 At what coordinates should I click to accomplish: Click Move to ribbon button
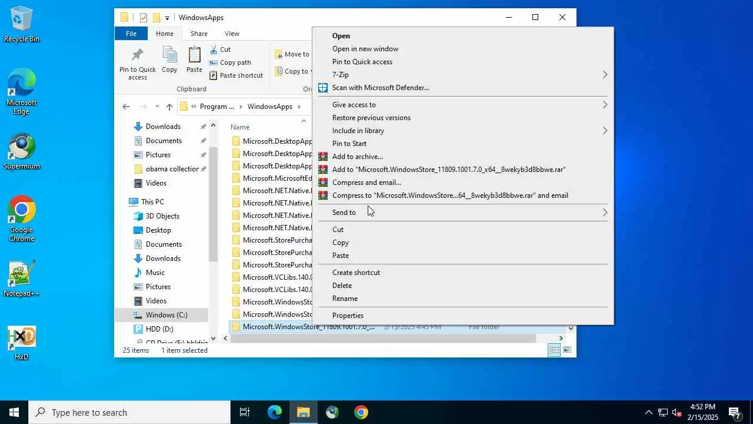tap(292, 54)
